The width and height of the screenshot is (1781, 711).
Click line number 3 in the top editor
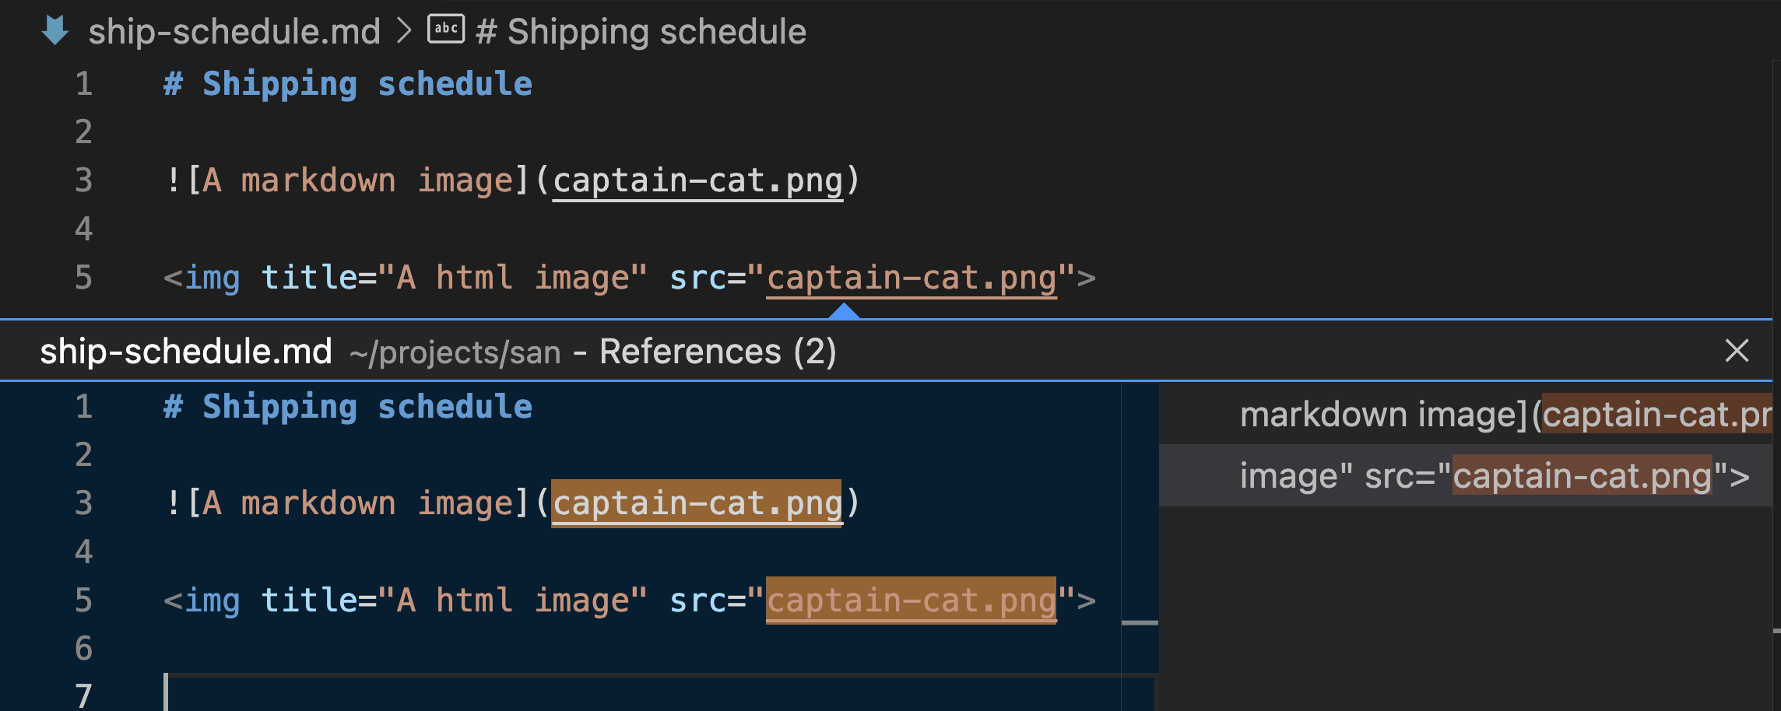tap(83, 180)
